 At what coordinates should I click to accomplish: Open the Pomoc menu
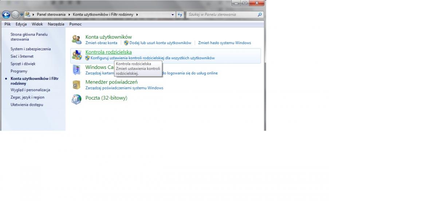pyautogui.click(x=75, y=24)
